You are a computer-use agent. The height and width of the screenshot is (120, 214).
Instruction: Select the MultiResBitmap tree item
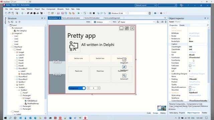coord(33,104)
